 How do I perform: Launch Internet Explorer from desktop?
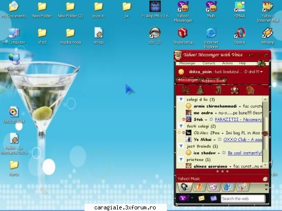[211, 38]
